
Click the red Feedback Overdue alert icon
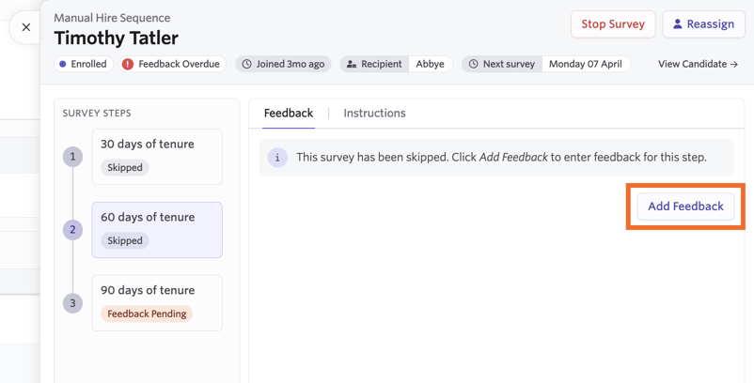click(128, 64)
